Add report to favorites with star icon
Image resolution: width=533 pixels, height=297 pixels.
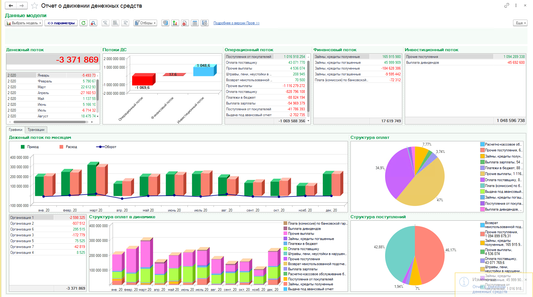(x=35, y=6)
